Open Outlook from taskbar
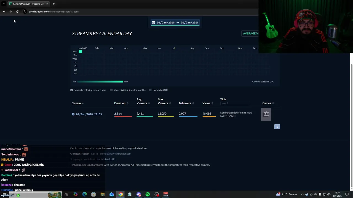 (111, 194)
